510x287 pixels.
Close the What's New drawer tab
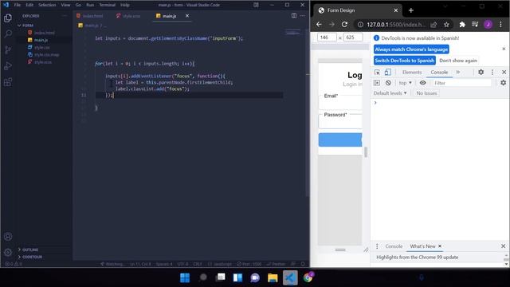[440, 246]
